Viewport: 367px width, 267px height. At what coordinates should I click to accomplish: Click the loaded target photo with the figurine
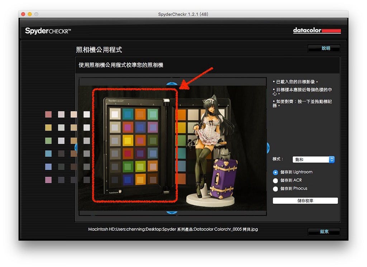(172, 148)
